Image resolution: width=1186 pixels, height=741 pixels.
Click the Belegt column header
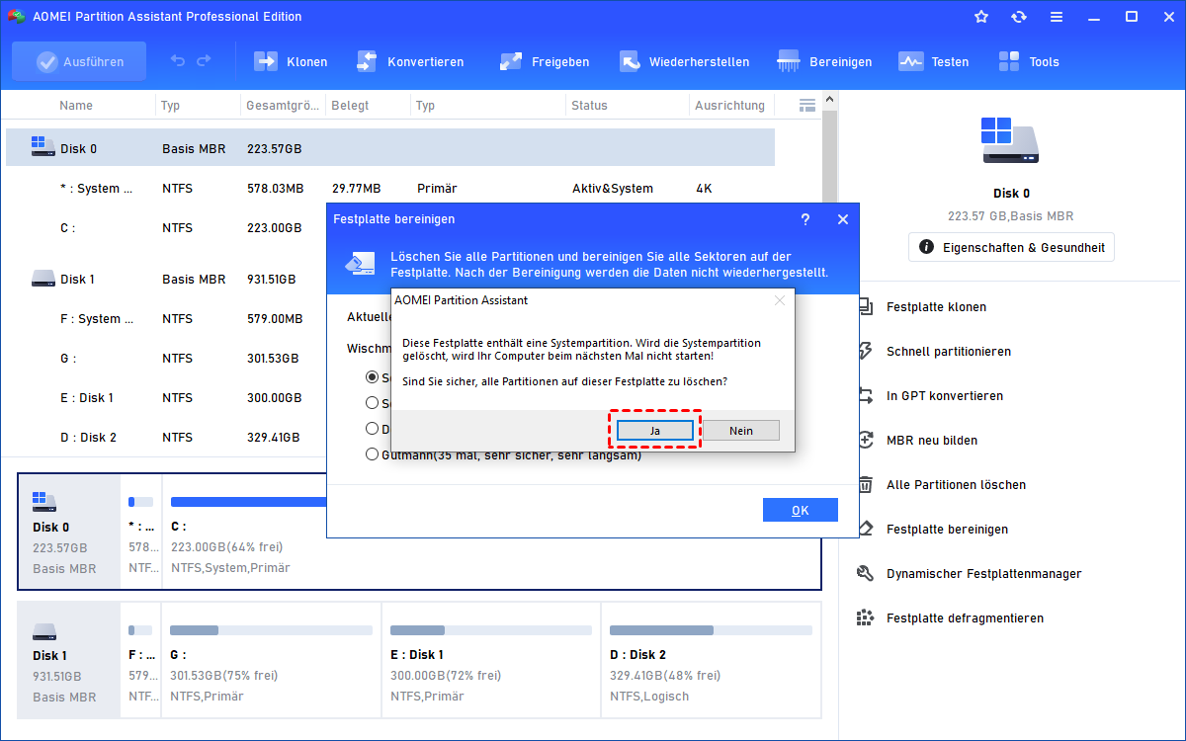point(351,105)
